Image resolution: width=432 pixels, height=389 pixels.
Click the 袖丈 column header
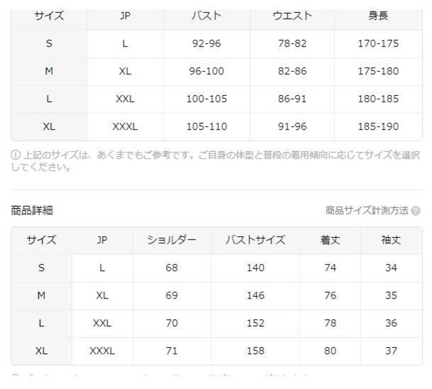coord(391,240)
